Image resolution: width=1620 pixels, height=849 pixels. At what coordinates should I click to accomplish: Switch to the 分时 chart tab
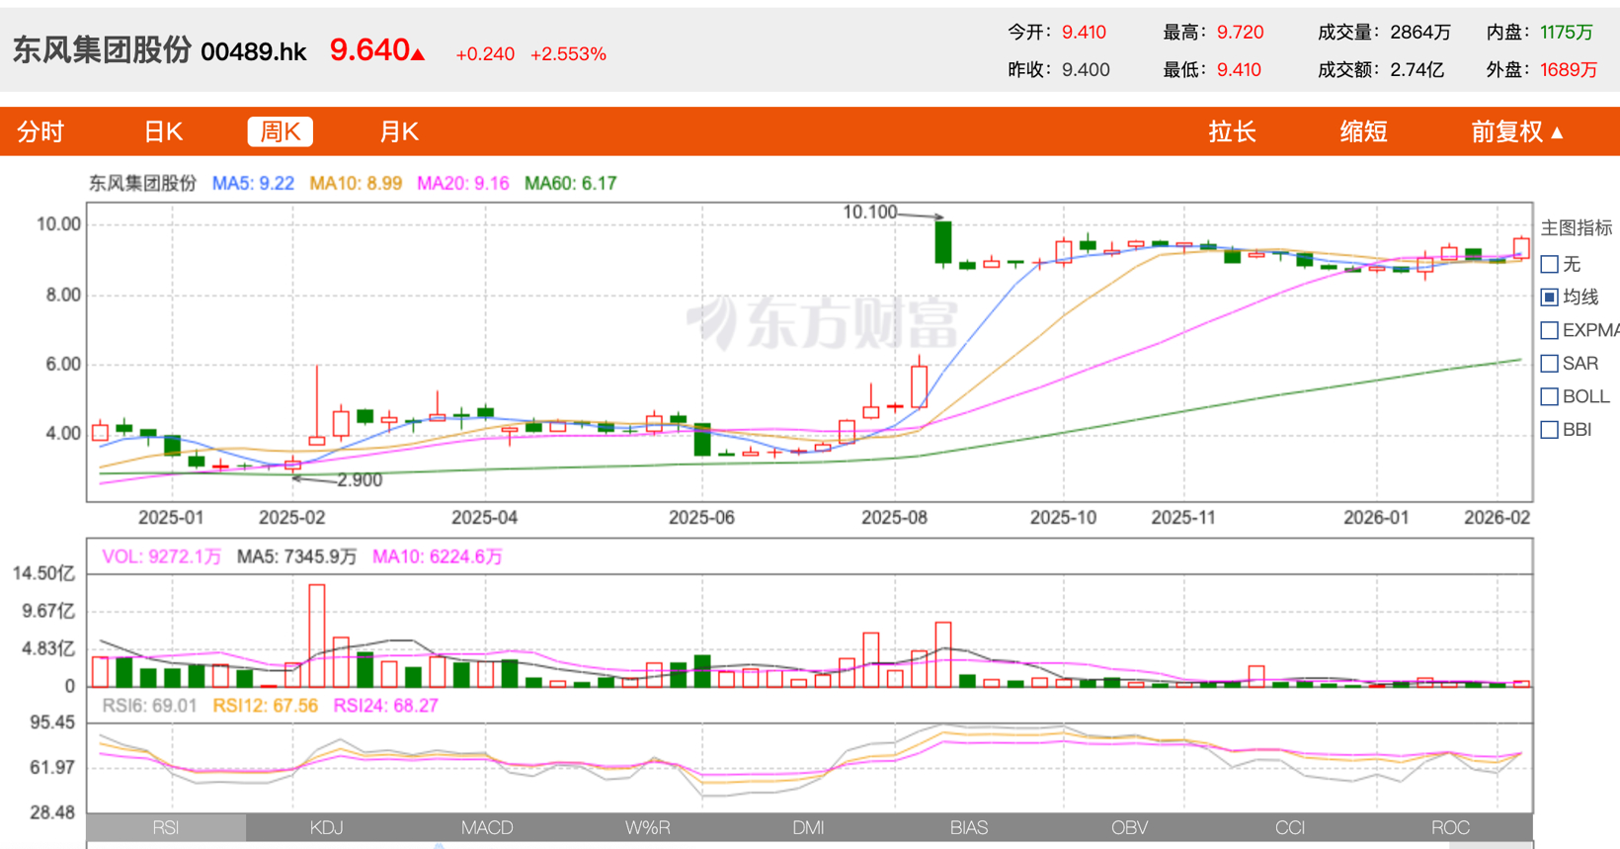(x=40, y=131)
